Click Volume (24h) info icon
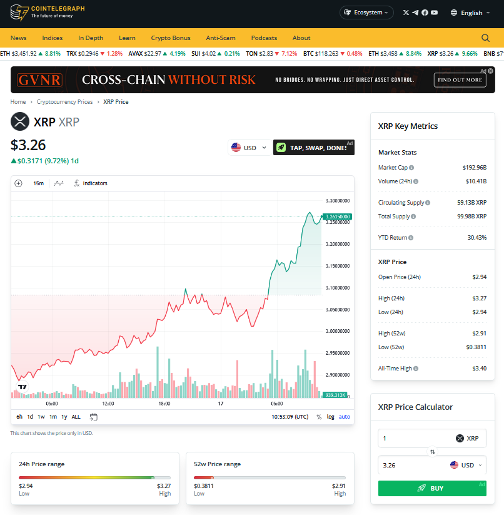The width and height of the screenshot is (504, 515). [416, 181]
